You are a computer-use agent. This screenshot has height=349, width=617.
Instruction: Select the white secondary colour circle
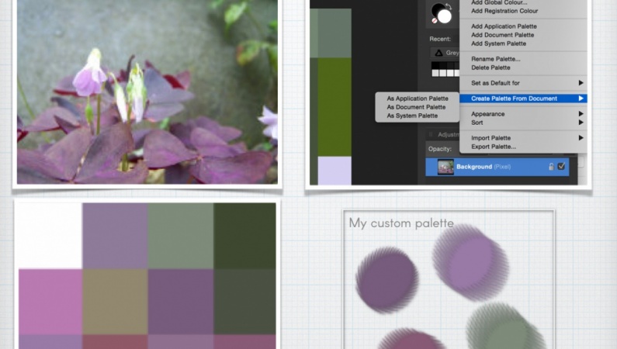[x=445, y=16]
